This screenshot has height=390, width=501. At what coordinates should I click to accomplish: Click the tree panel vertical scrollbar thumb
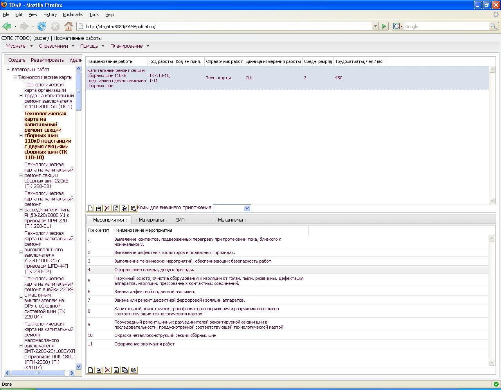[78, 91]
